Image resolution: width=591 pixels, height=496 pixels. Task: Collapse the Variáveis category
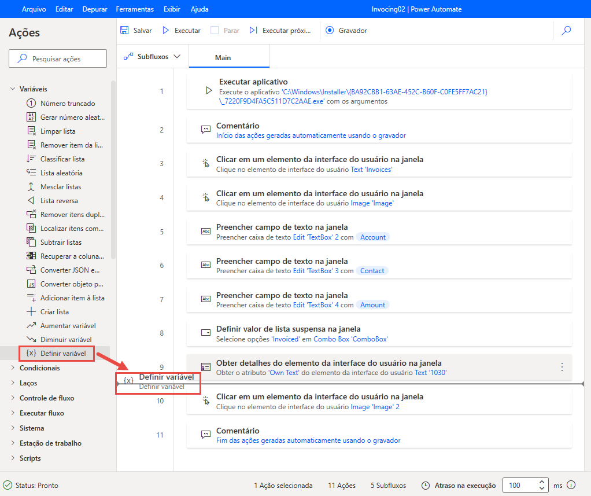[13, 89]
